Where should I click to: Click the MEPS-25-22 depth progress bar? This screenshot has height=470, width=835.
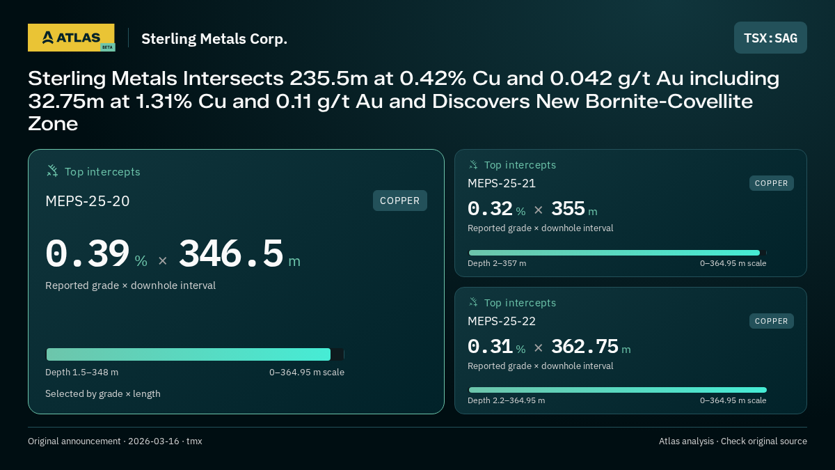coord(617,390)
